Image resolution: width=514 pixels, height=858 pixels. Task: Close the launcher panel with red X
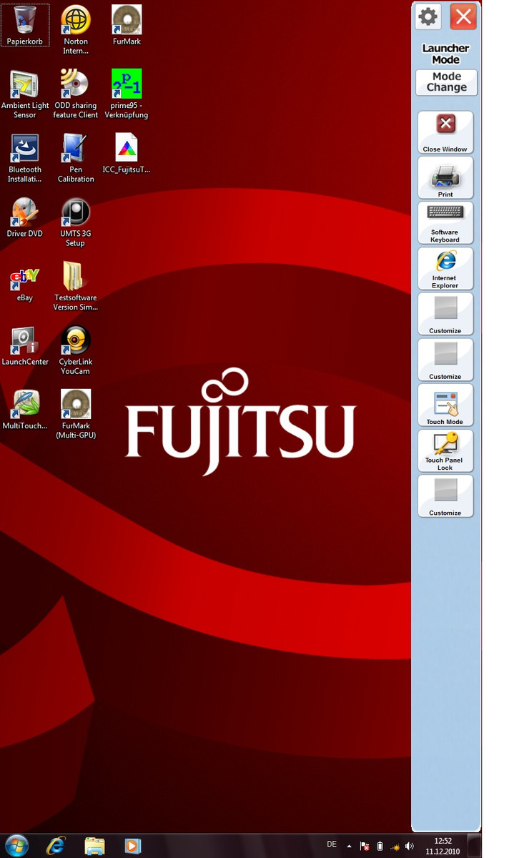point(463,16)
